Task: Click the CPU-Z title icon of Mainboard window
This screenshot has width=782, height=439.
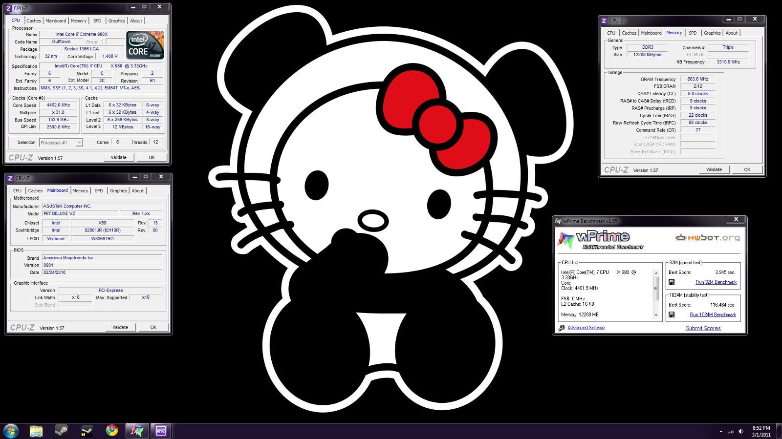Action: pos(10,178)
